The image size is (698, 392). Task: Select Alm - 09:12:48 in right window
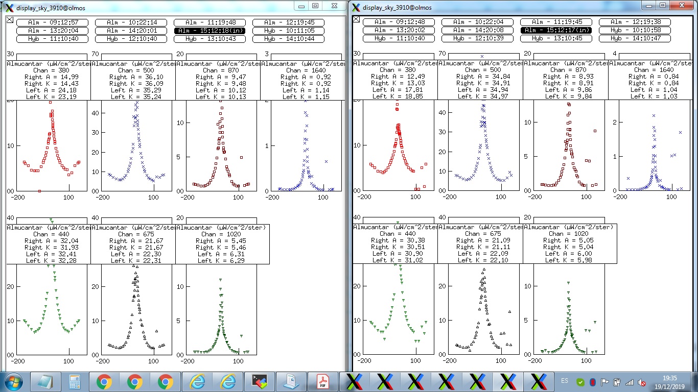coord(399,22)
